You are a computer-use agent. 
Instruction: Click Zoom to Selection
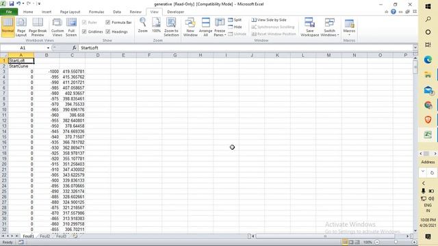[171, 27]
